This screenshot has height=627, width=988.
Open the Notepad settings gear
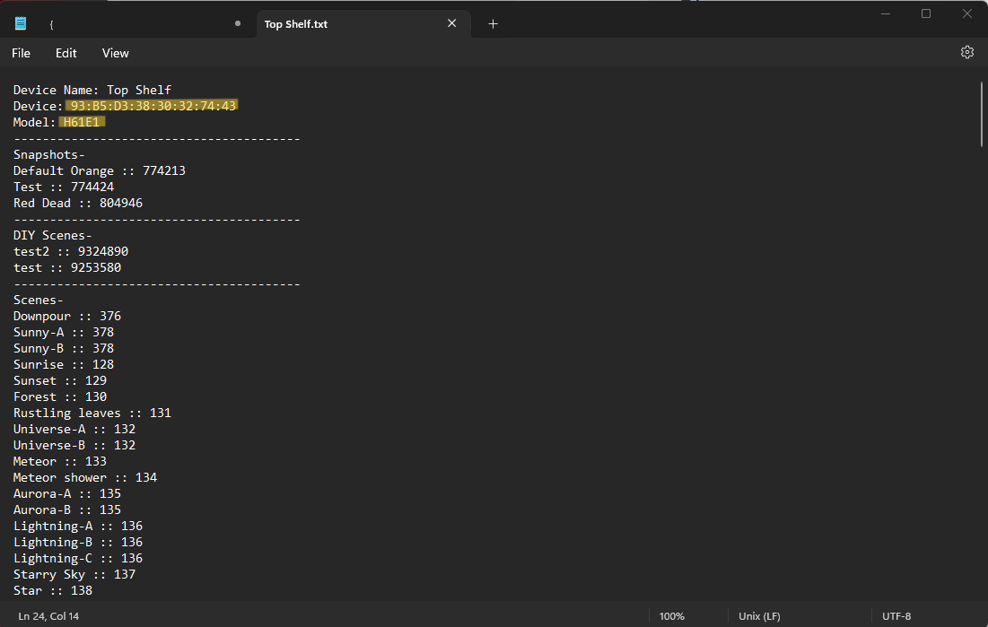pos(966,52)
